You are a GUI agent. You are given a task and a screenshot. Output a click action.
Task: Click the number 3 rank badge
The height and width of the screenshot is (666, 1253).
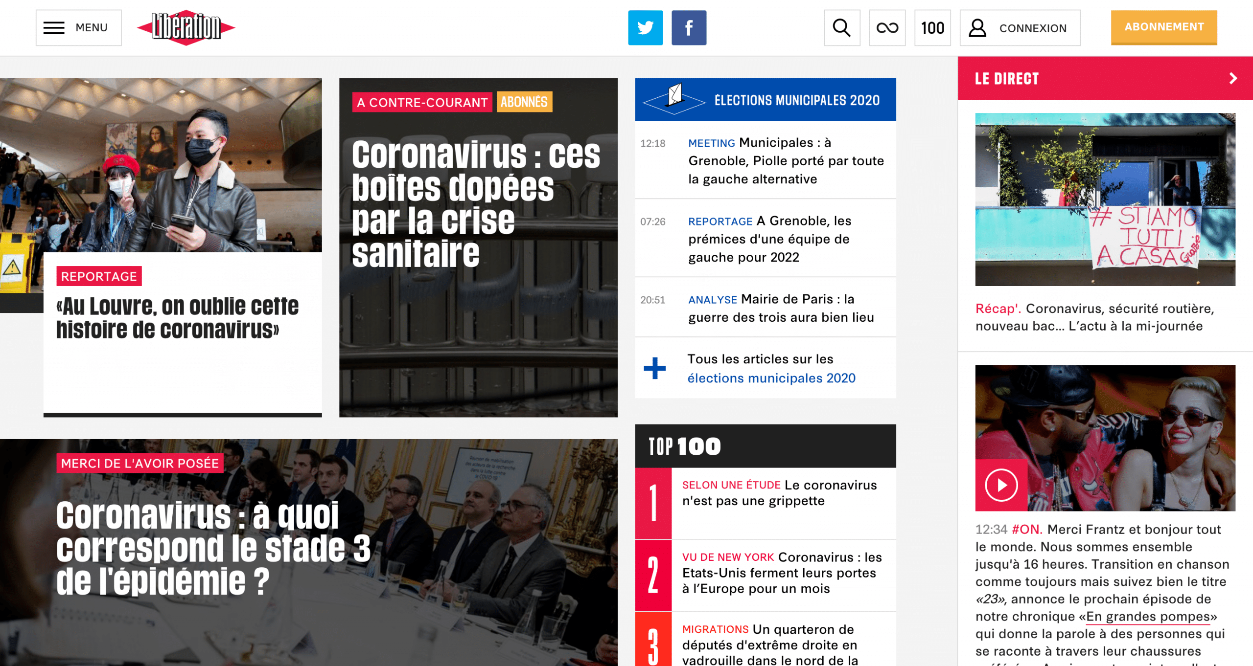click(653, 639)
